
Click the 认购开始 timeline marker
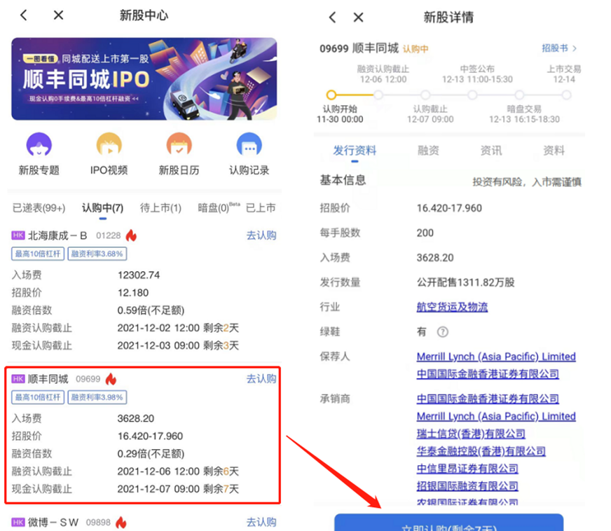click(x=331, y=95)
